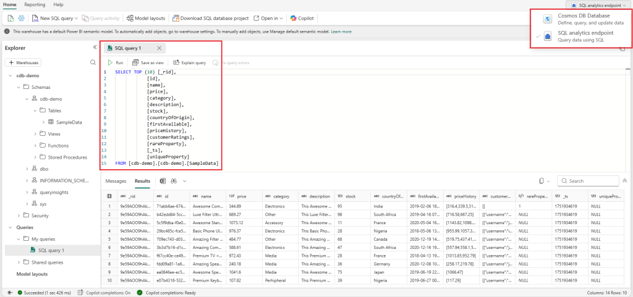
Task: Open the copy options dropdown arrow
Action: point(548,182)
